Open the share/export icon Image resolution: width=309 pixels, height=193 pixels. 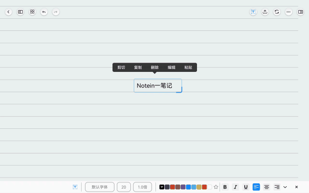(265, 12)
